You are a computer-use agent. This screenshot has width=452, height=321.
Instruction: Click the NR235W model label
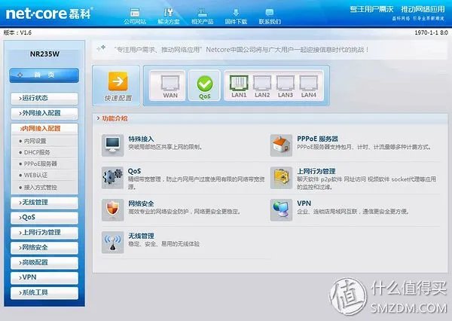click(x=44, y=54)
